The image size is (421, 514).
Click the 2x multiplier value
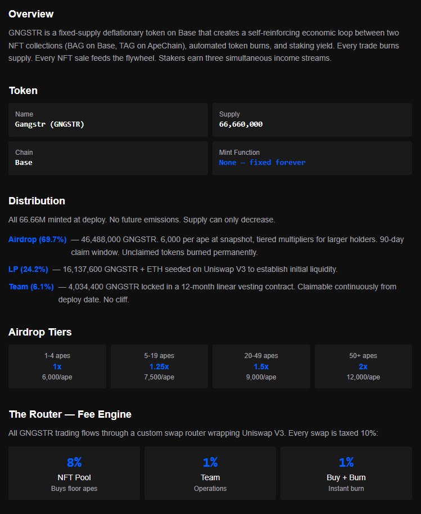(363, 366)
